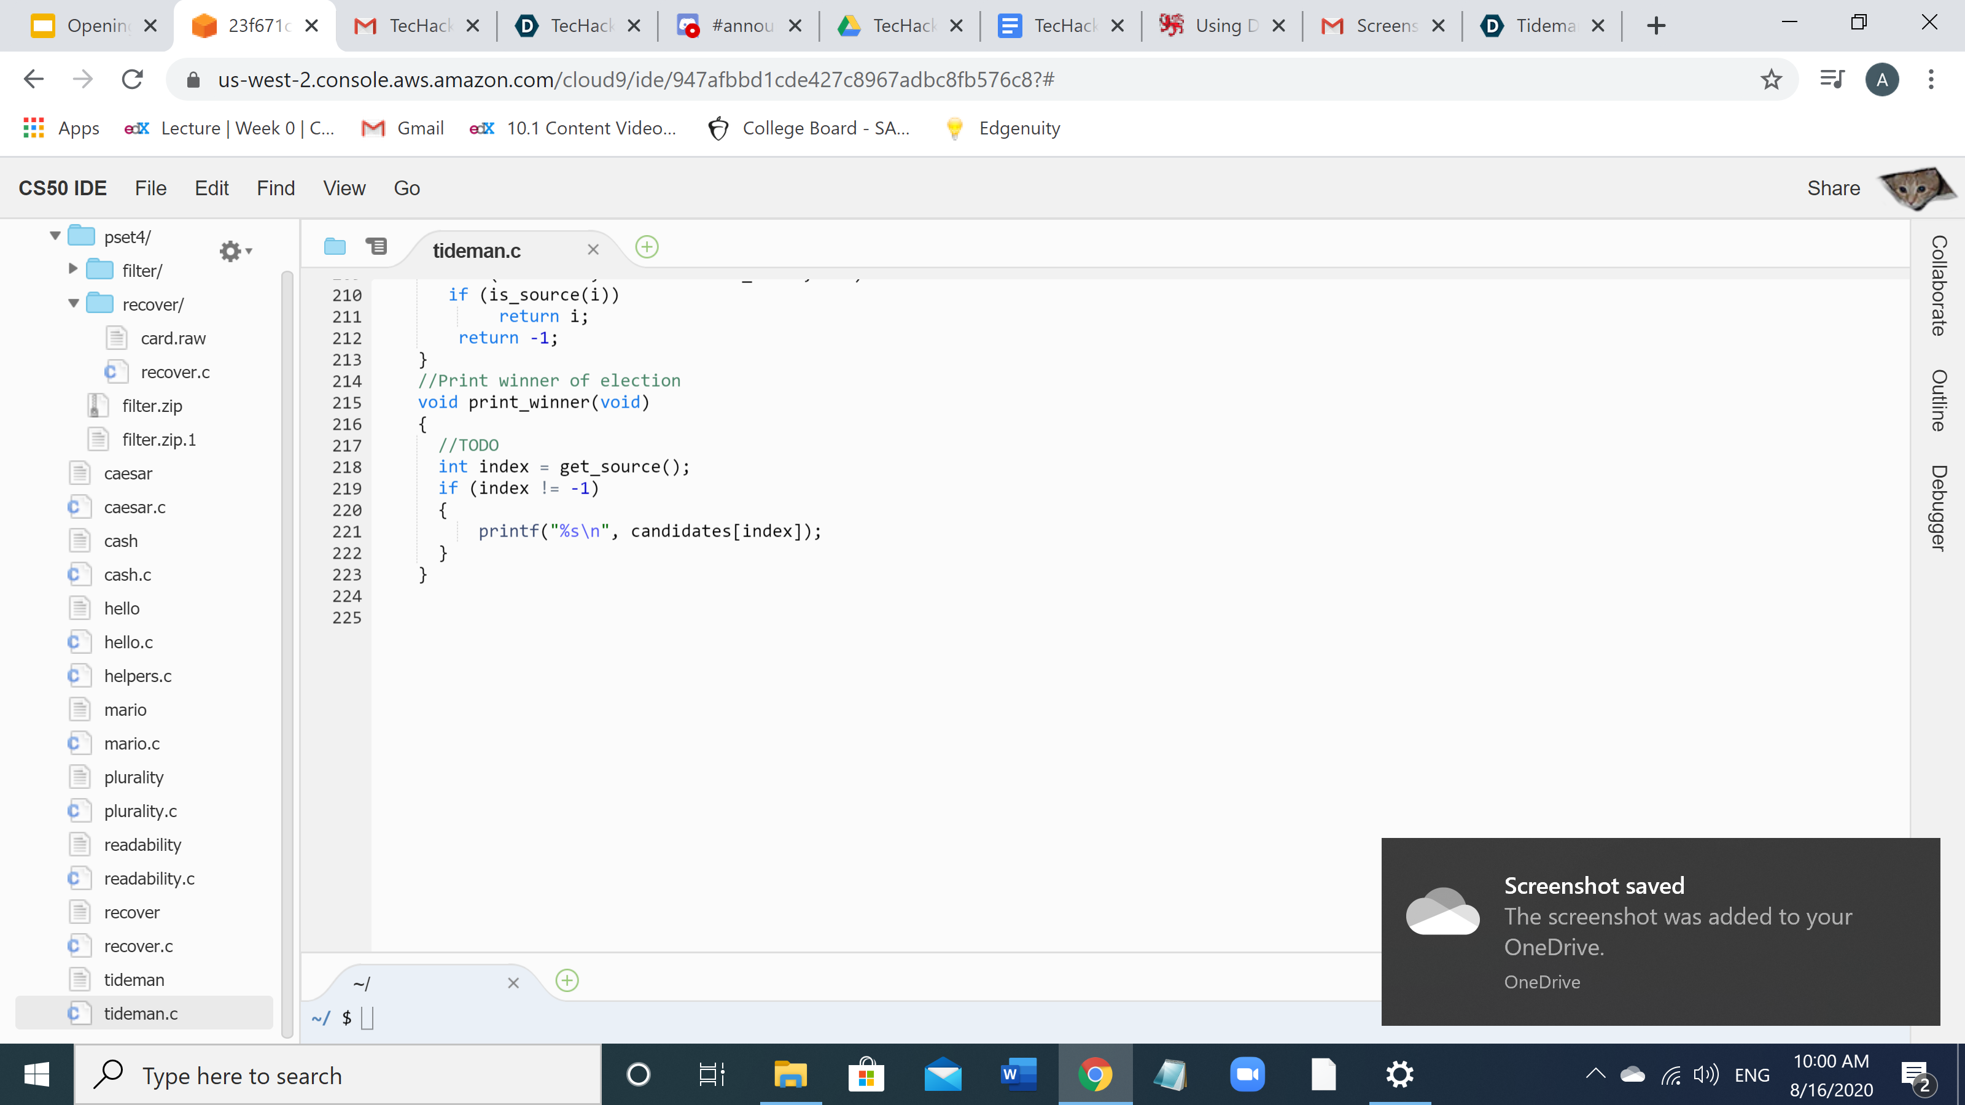Open new terminal tab with plus icon
Image resolution: width=1965 pixels, height=1105 pixels.
point(567,981)
